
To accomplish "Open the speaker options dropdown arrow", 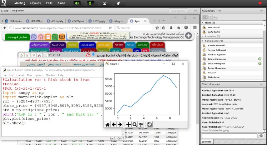I will pyautogui.click(x=82, y=3).
